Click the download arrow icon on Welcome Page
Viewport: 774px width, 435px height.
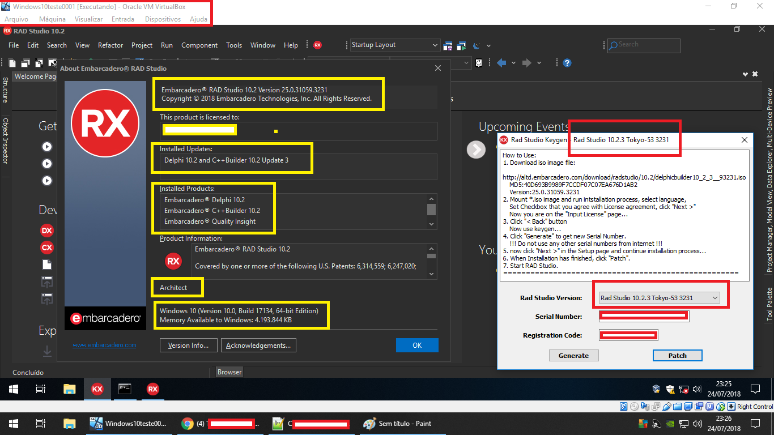(x=47, y=351)
